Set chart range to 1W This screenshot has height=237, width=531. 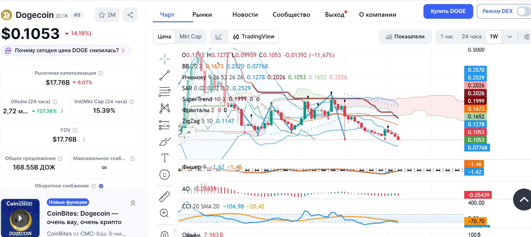pos(494,37)
